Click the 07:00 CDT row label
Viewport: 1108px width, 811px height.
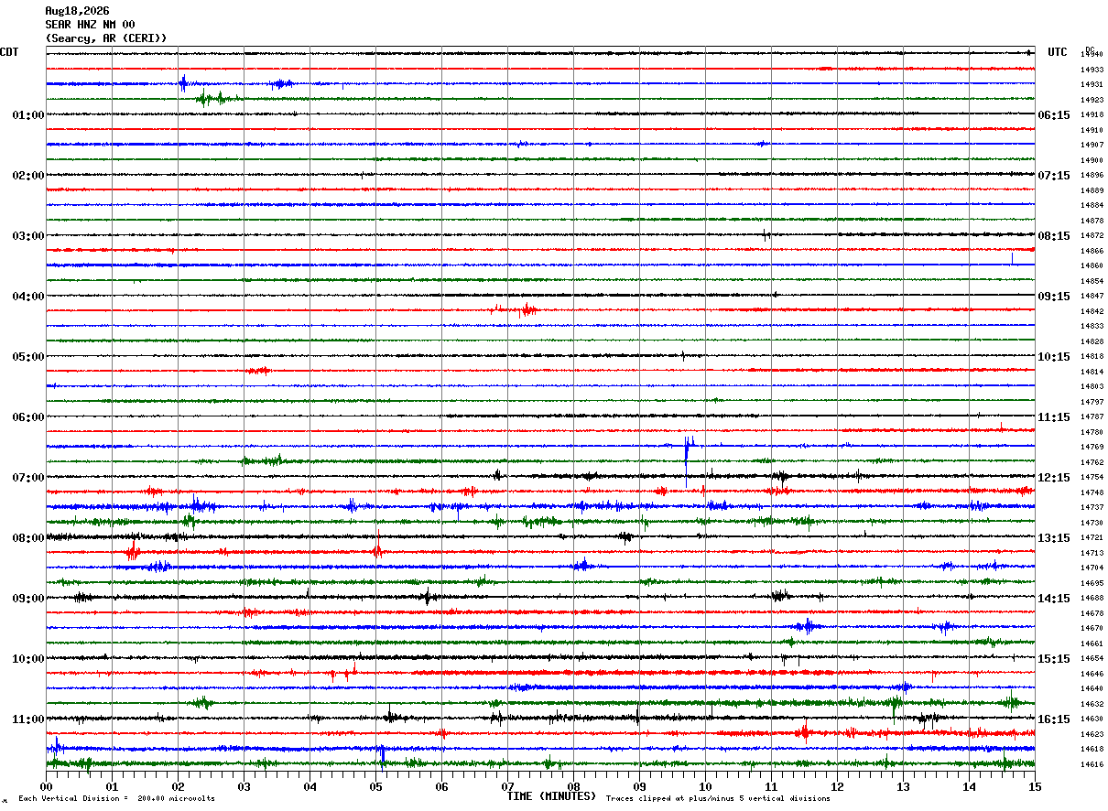[27, 478]
